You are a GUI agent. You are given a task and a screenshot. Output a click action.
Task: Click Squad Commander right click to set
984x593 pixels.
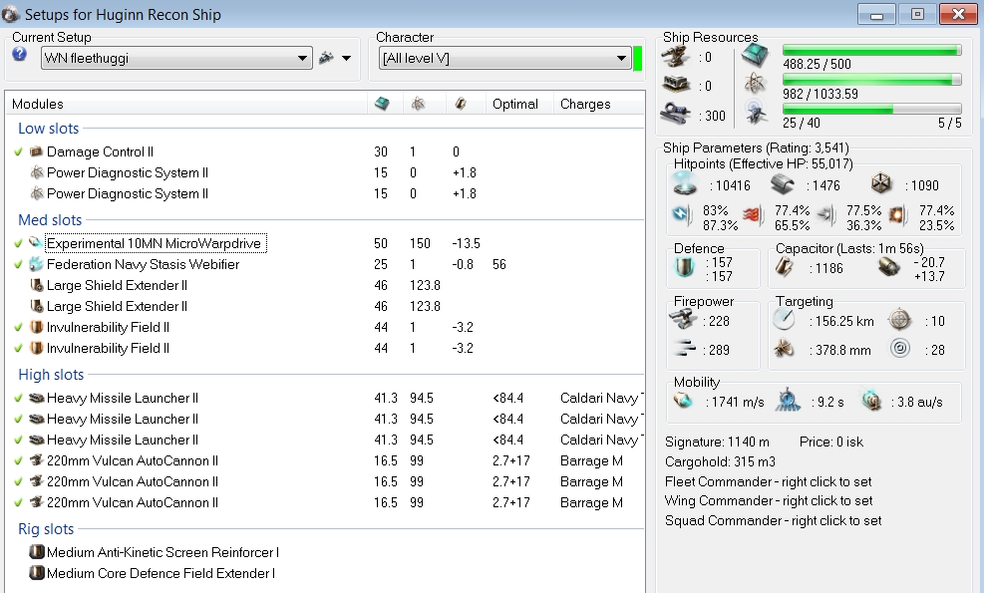click(x=774, y=520)
